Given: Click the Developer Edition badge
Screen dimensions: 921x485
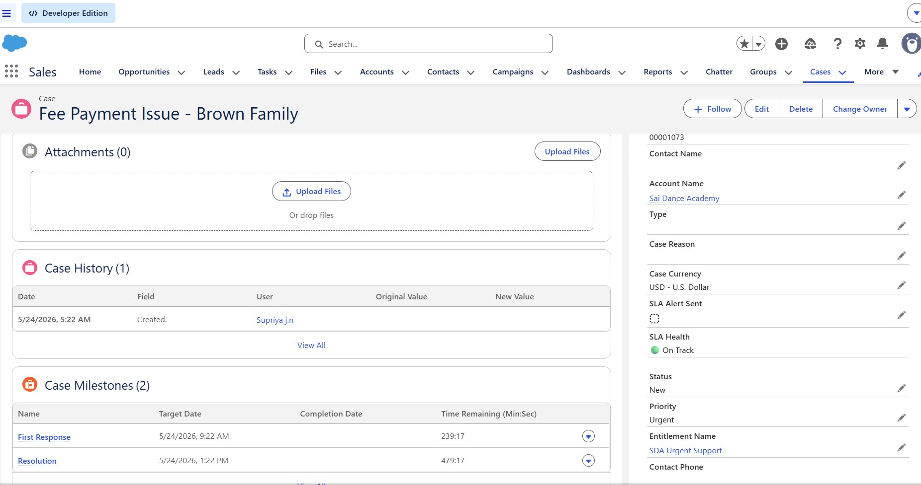Looking at the screenshot, I should click(68, 13).
